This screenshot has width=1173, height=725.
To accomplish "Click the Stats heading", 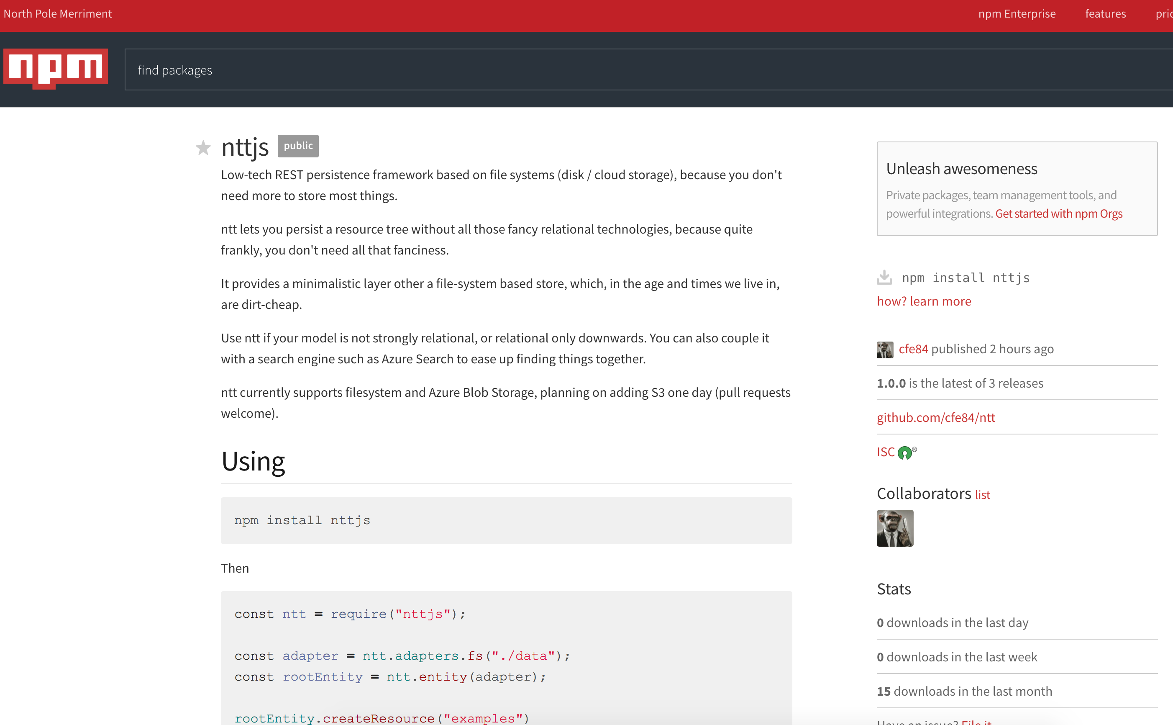I will [894, 589].
